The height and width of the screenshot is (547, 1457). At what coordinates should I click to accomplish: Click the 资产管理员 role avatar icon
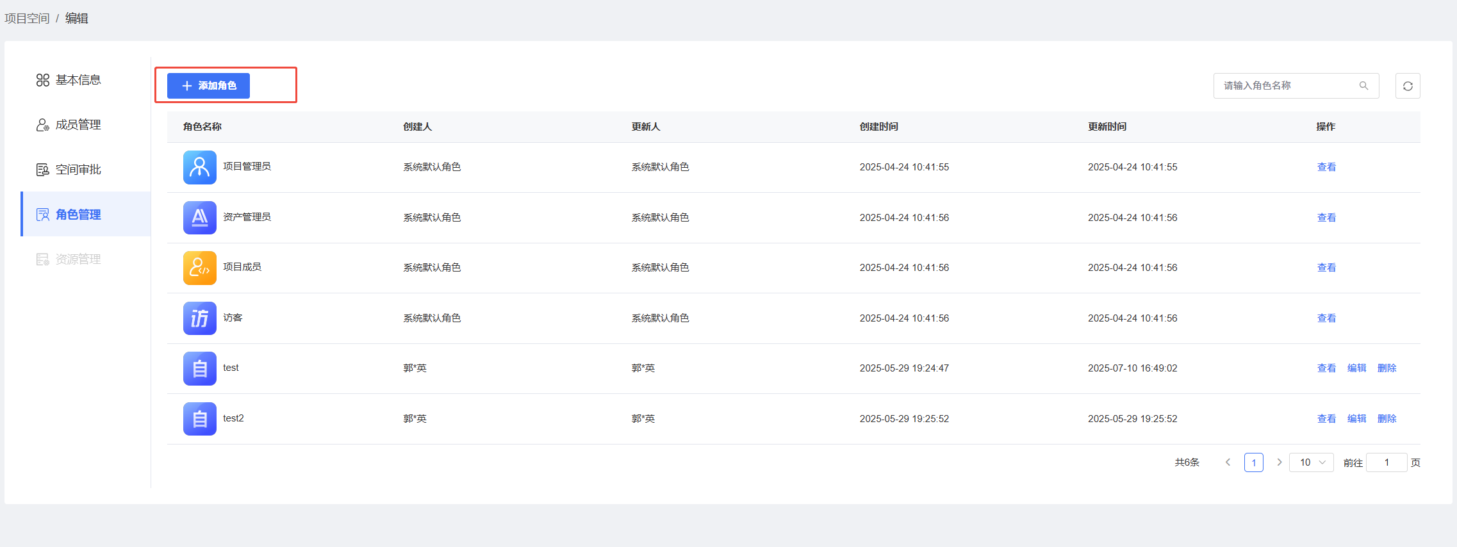tap(200, 218)
